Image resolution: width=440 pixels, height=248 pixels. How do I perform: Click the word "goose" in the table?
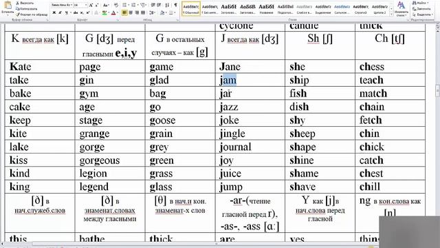(x=162, y=121)
